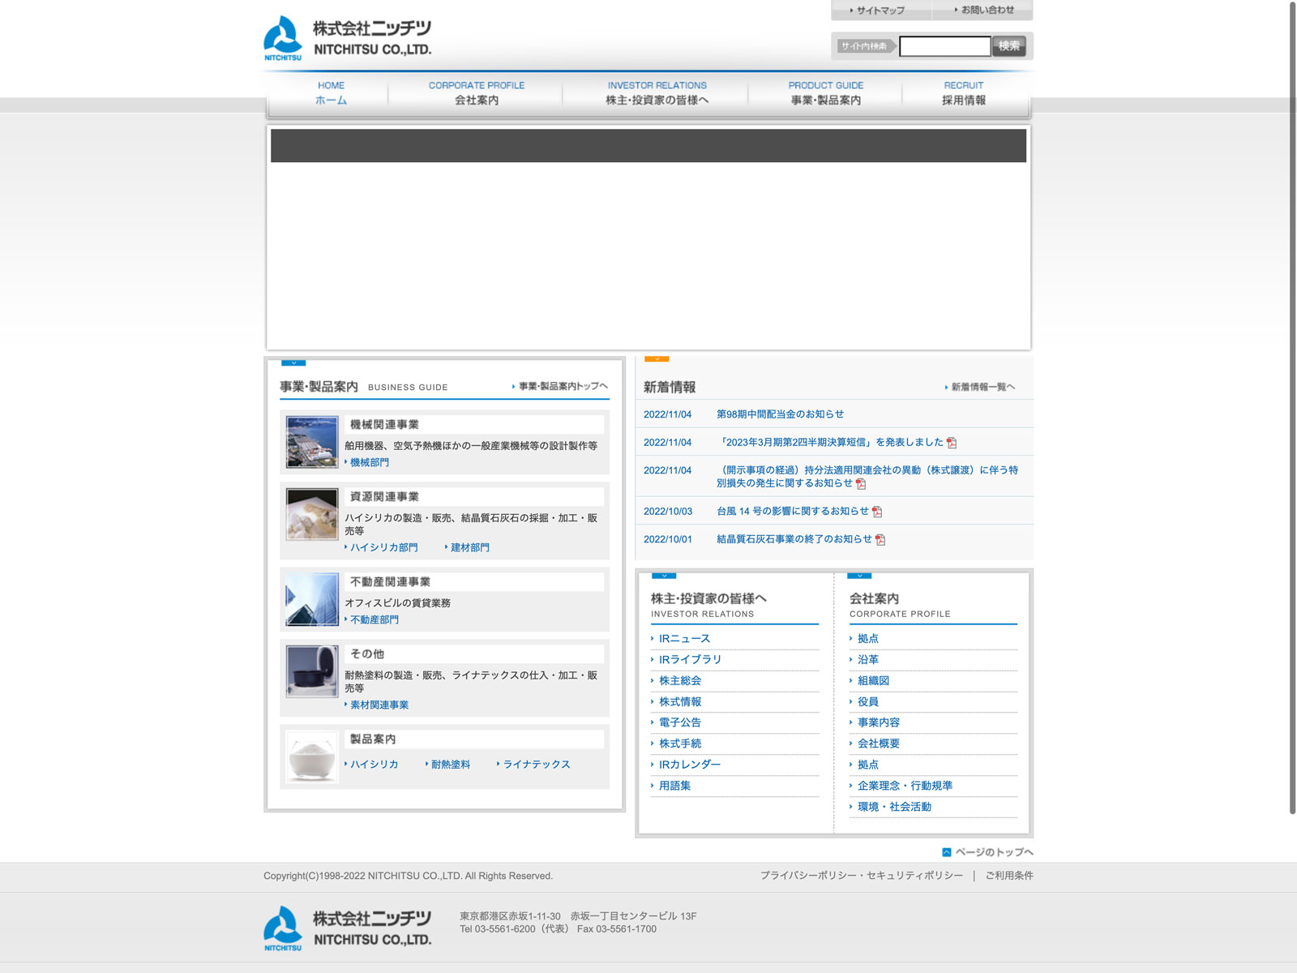Click the ページのトップへ arrow icon
Viewport: 1297px width, 973px height.
946,852
